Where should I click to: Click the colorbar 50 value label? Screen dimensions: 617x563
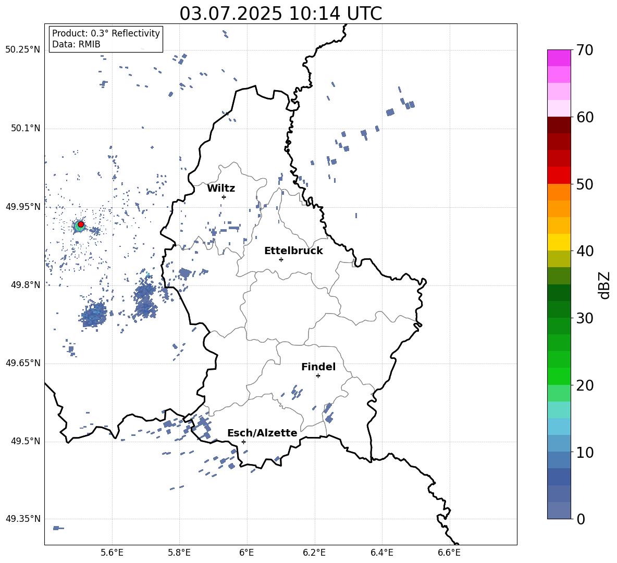pyautogui.click(x=585, y=184)
